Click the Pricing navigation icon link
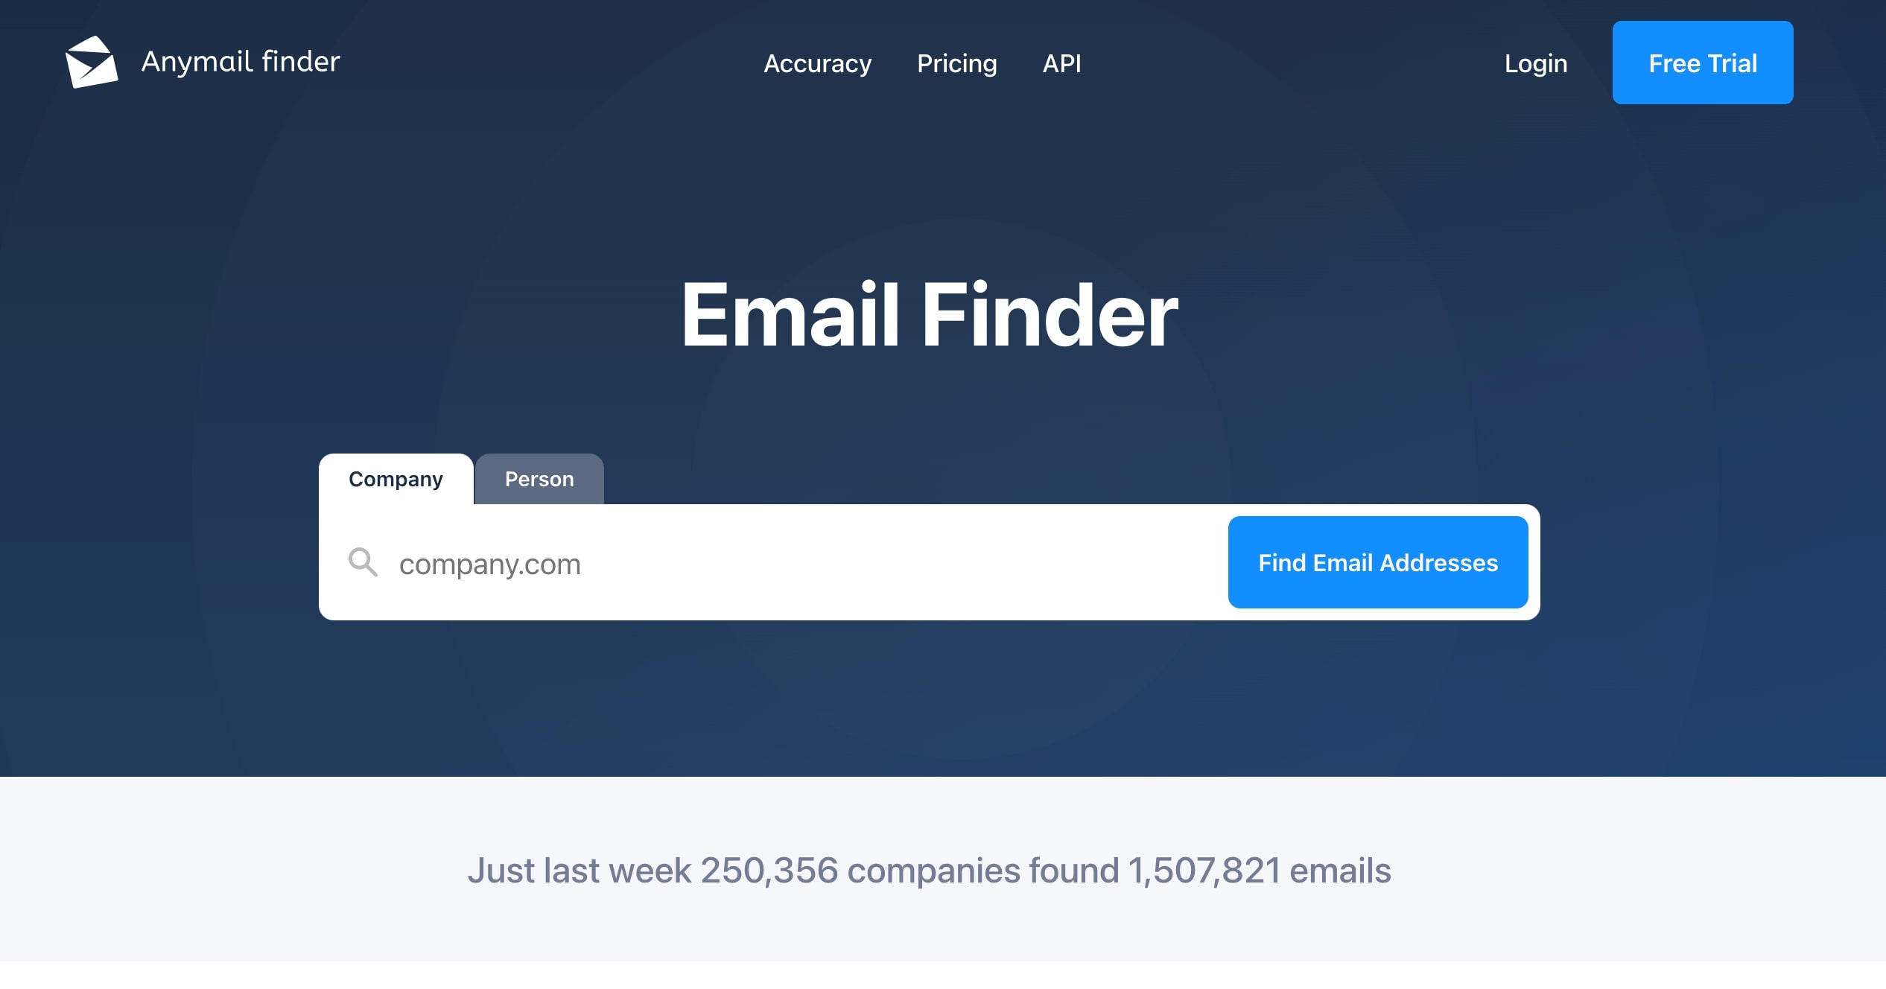The height and width of the screenshot is (989, 1886). 956,63
